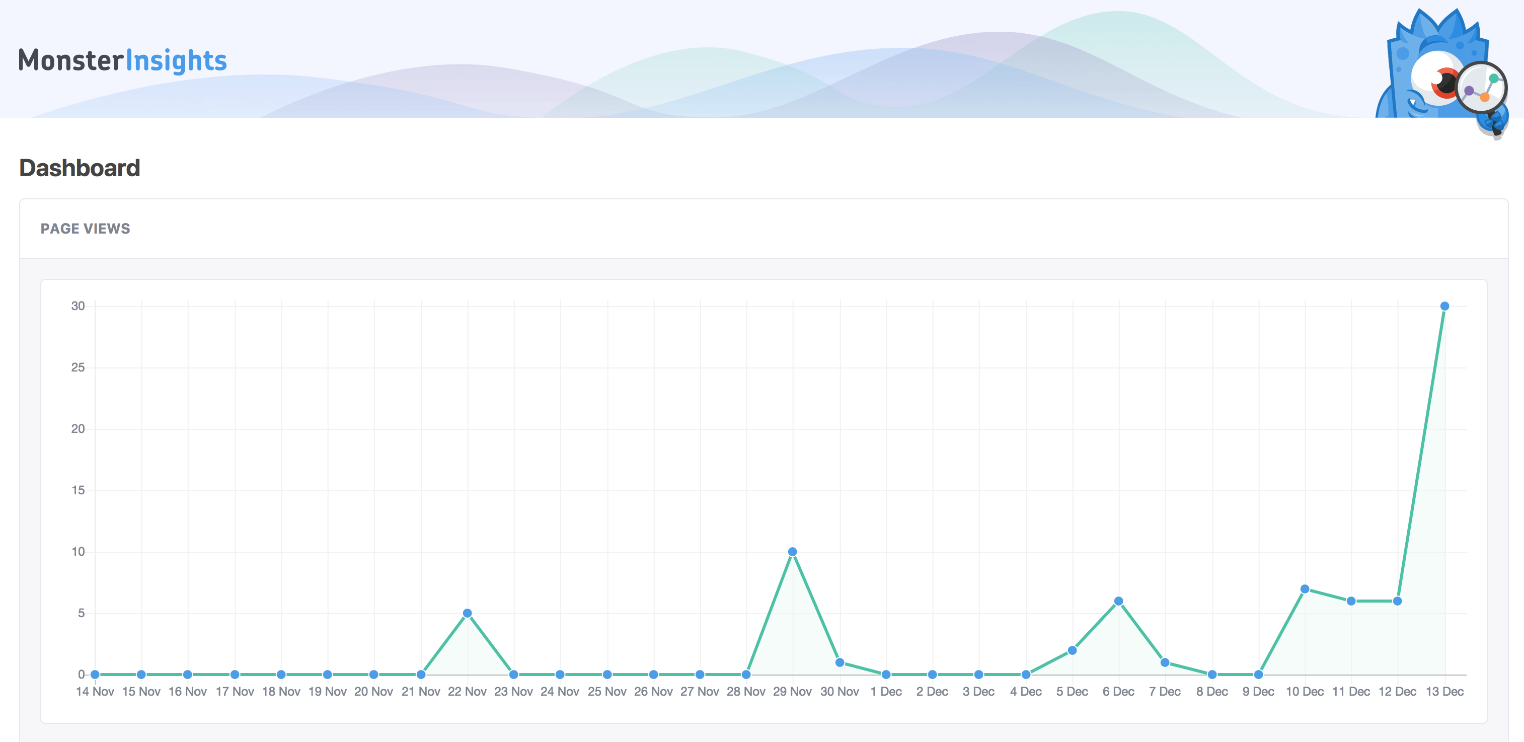Click the 20 y-axis label
The width and height of the screenshot is (1524, 742).
pos(78,429)
